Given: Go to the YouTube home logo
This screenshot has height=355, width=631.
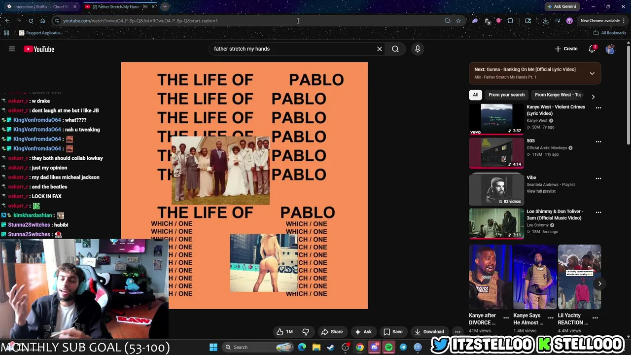Looking at the screenshot, I should [x=39, y=49].
